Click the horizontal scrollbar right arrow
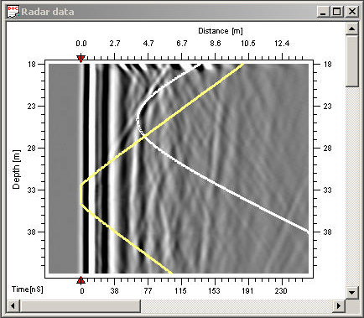Viewport: 364px width, 318px height. (x=339, y=305)
